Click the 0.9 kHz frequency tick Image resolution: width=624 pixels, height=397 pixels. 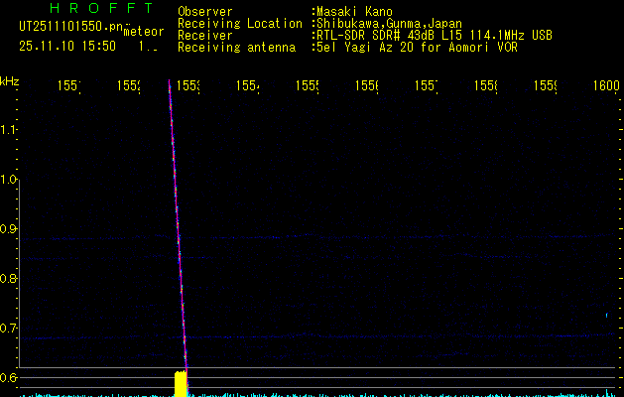tap(10, 229)
